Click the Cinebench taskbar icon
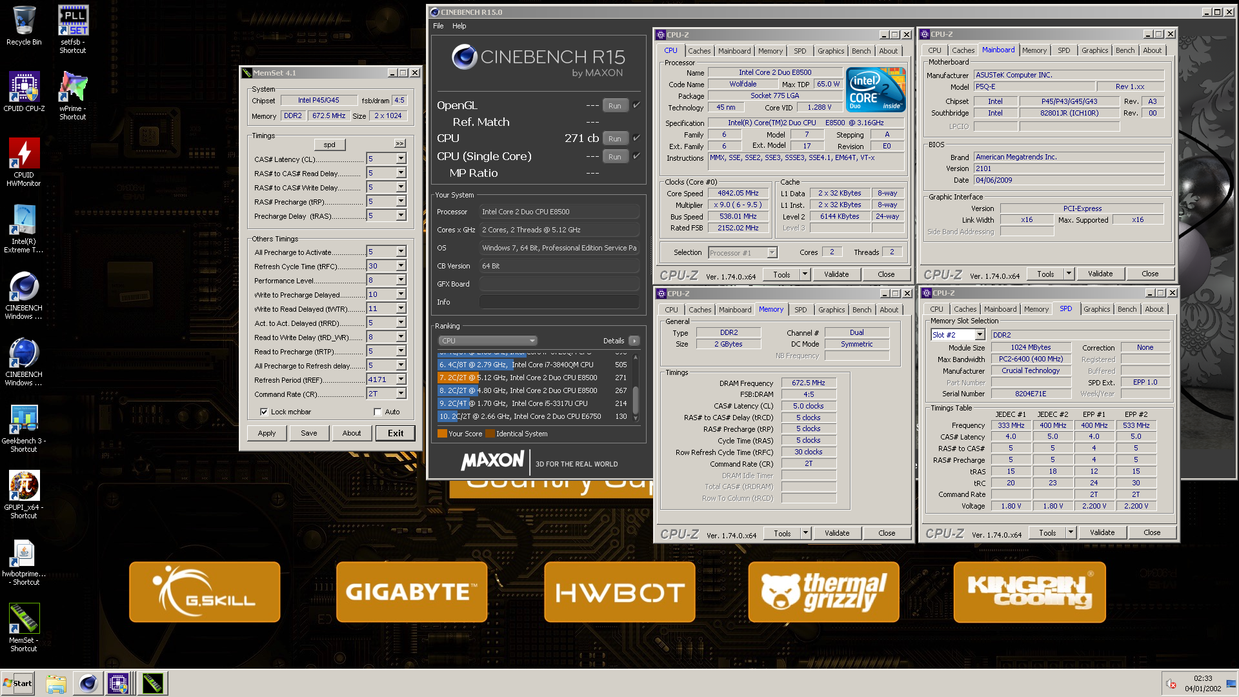Viewport: 1239px width, 697px height. (88, 683)
